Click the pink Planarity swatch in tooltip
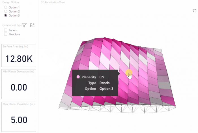The height and width of the screenshot is (133, 198). pos(78,77)
